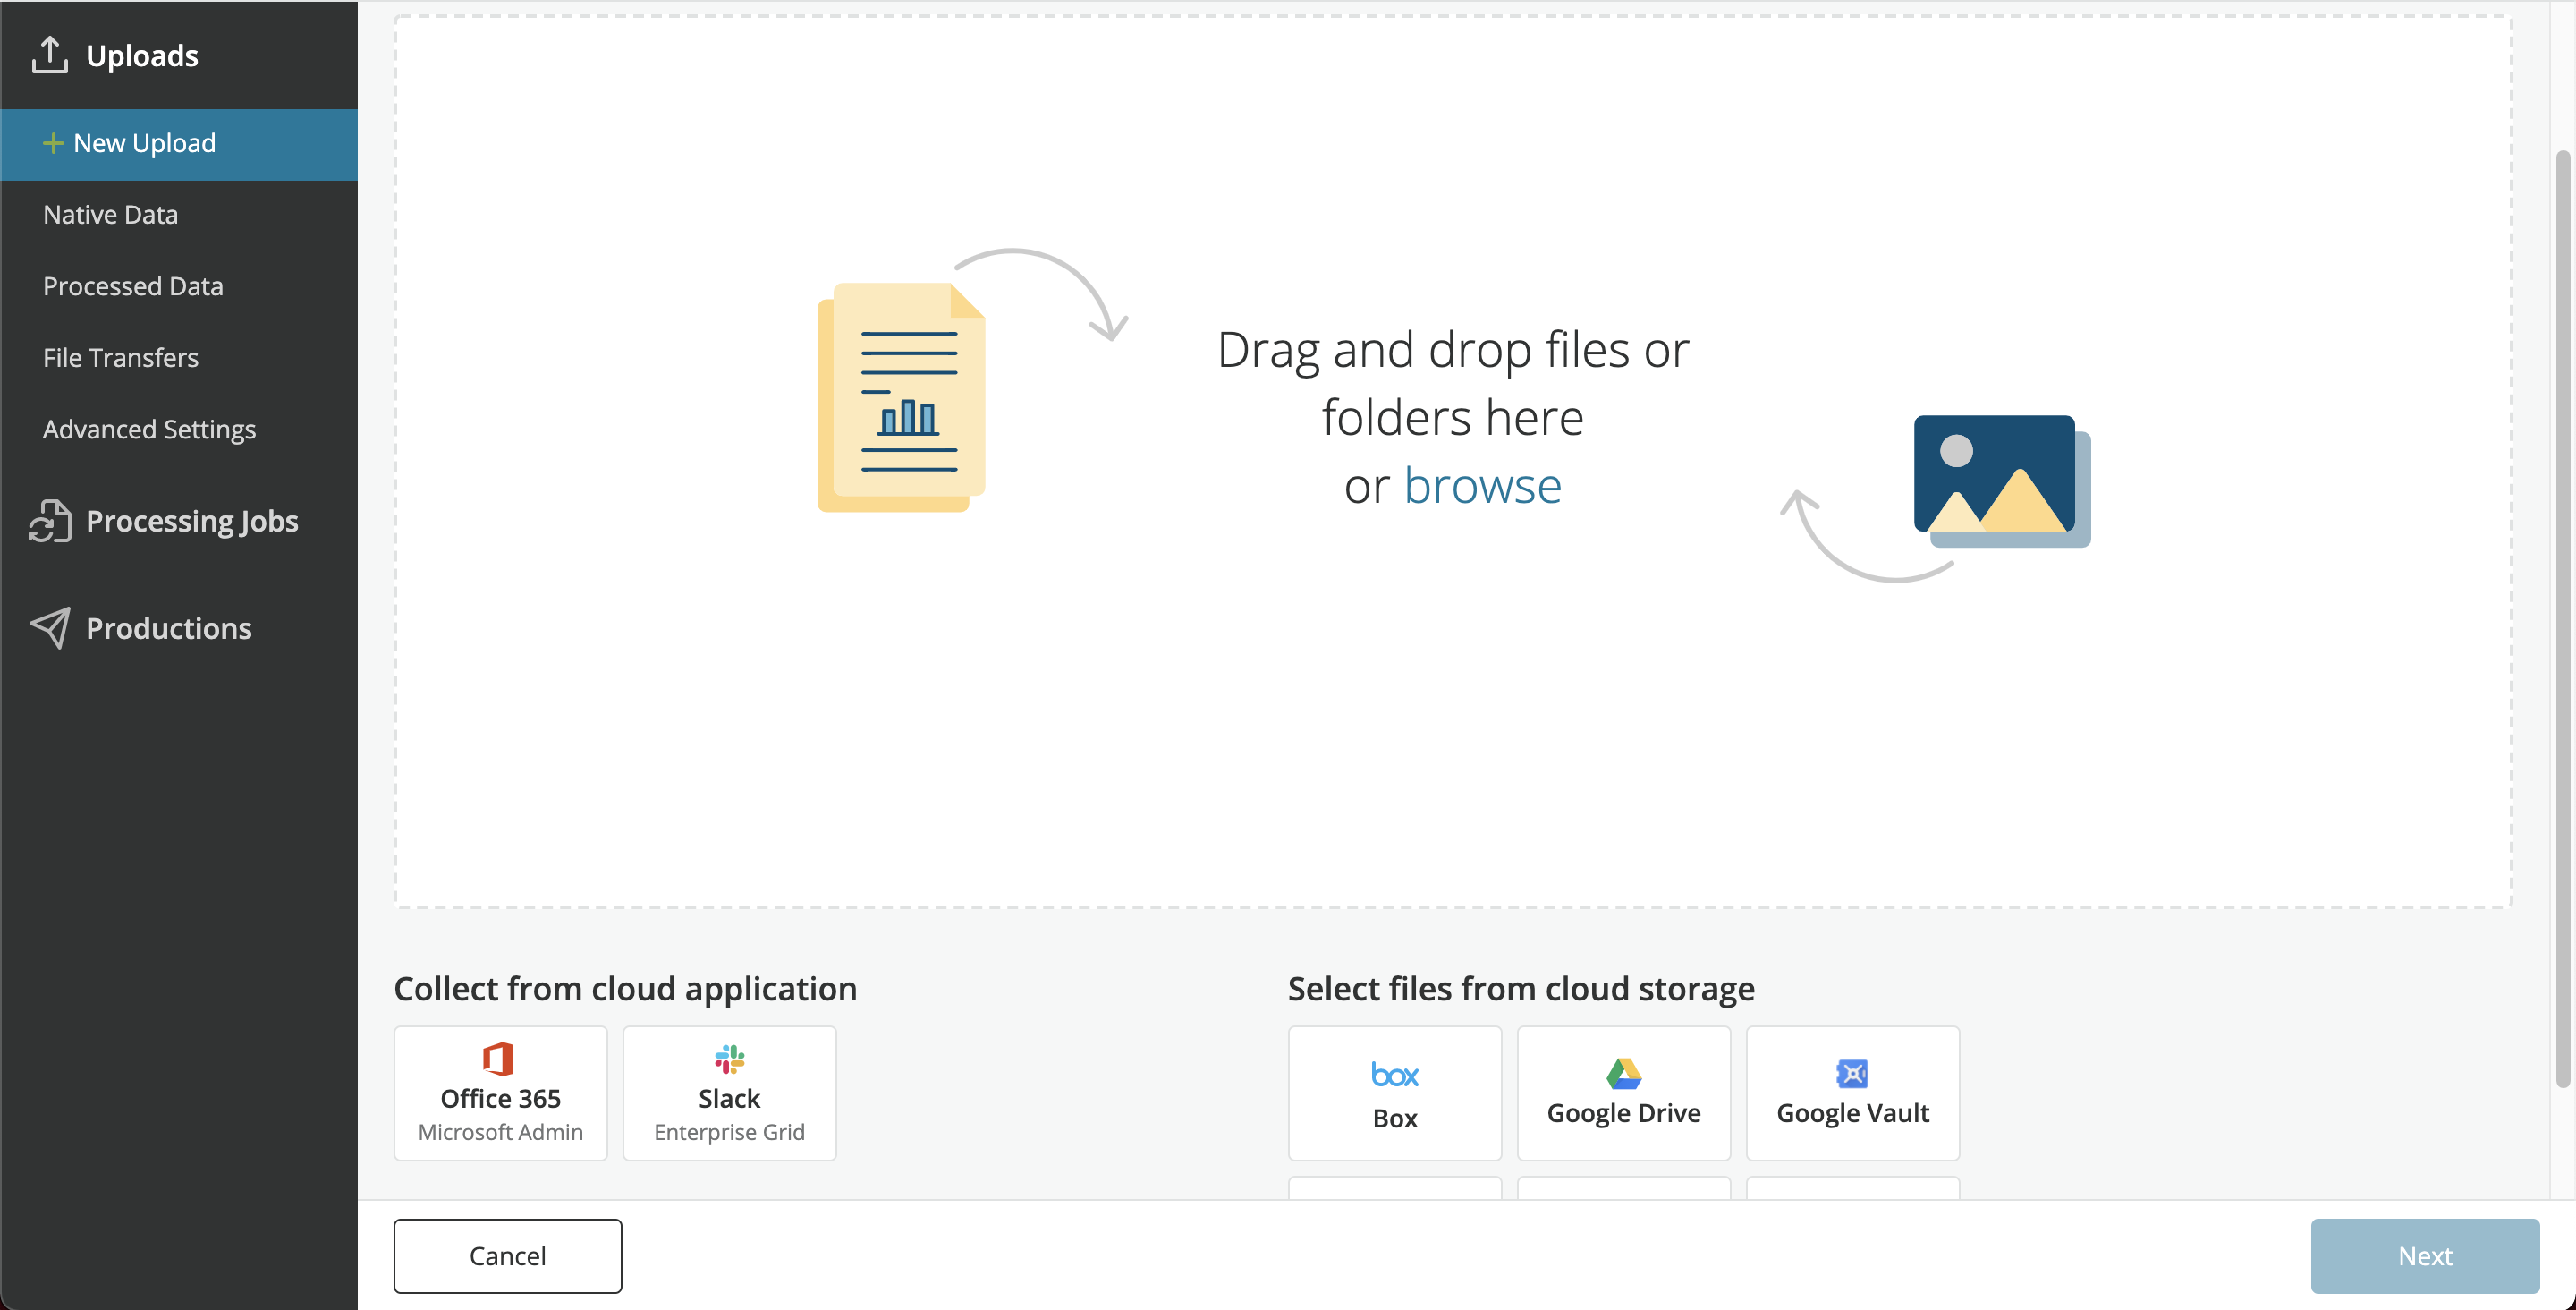Open the Productions section

pos(168,627)
